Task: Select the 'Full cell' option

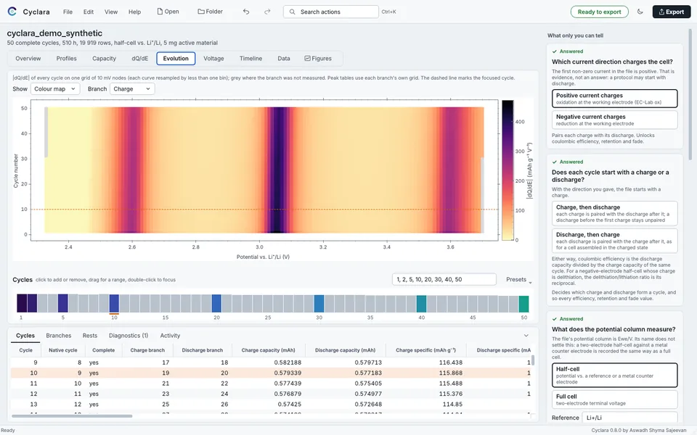Action: 614,399
